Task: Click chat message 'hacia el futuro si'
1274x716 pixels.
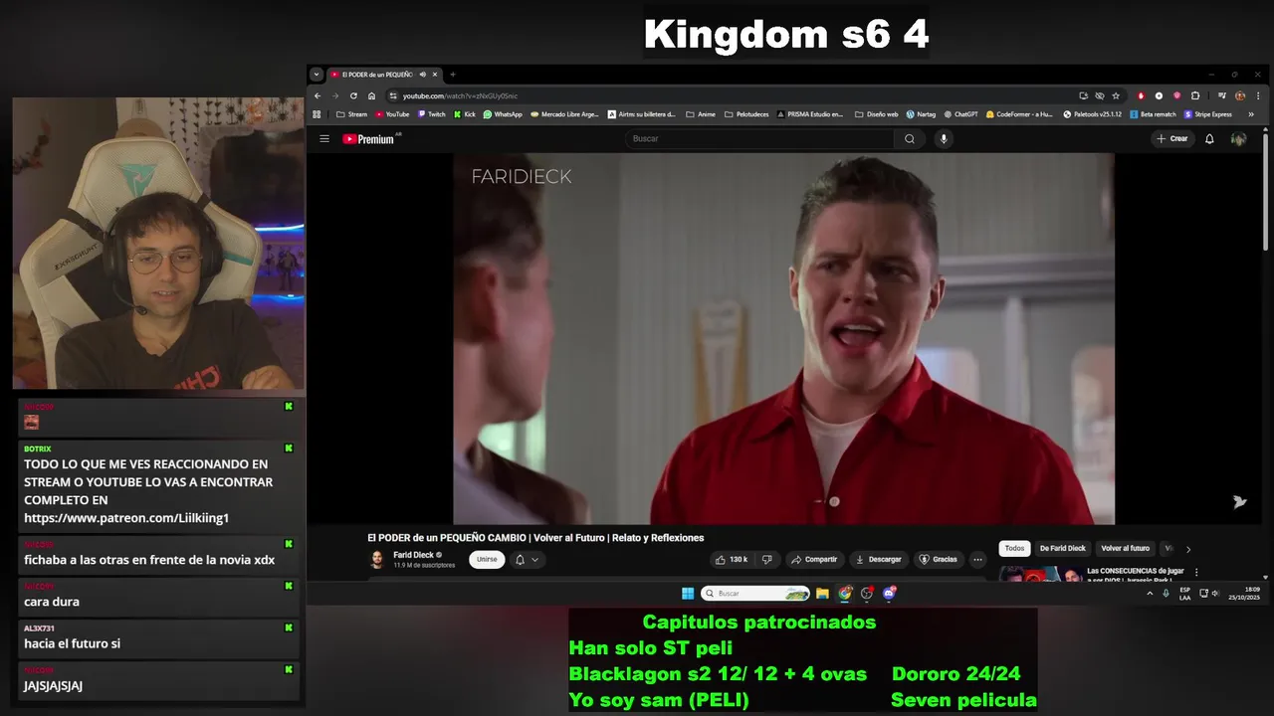Action: pyautogui.click(x=72, y=643)
